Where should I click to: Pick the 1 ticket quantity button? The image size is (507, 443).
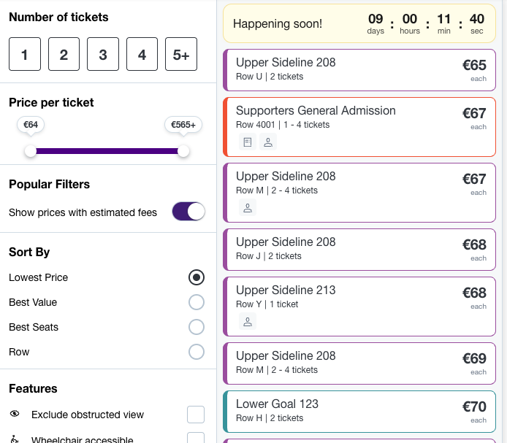[25, 54]
